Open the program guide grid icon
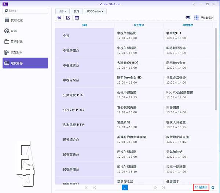This screenshot has height=193, width=220. point(77,18)
